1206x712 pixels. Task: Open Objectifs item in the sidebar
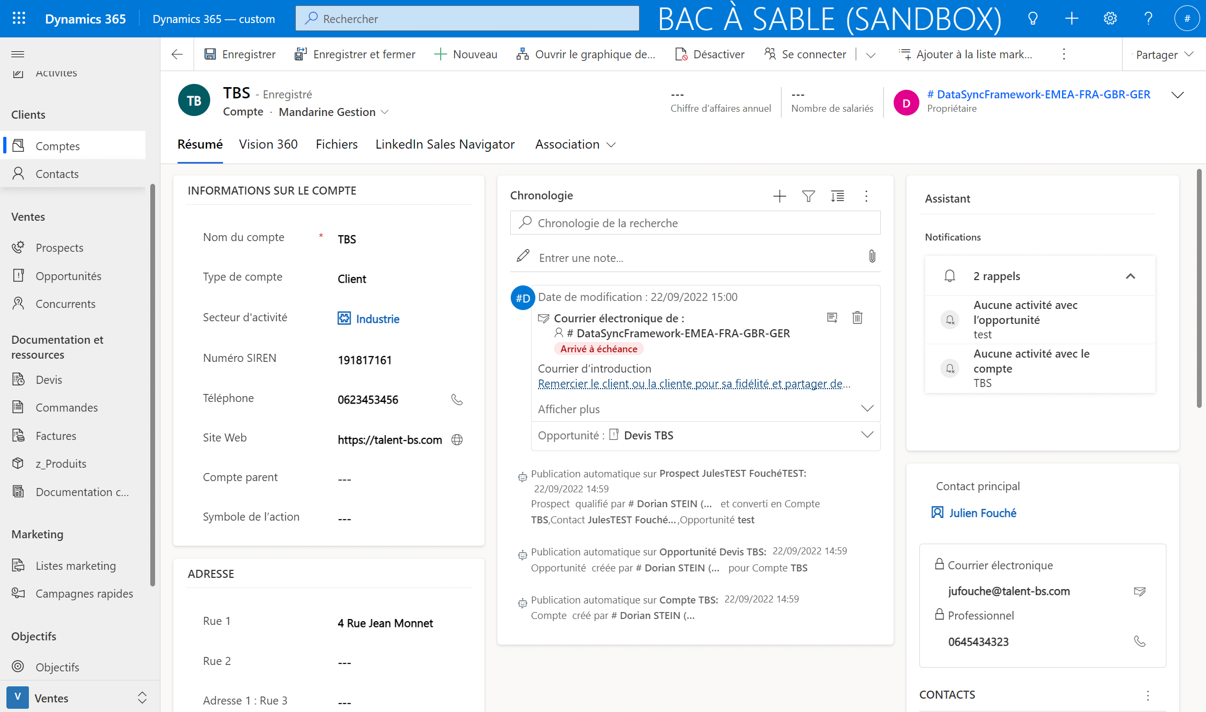pyautogui.click(x=74, y=667)
